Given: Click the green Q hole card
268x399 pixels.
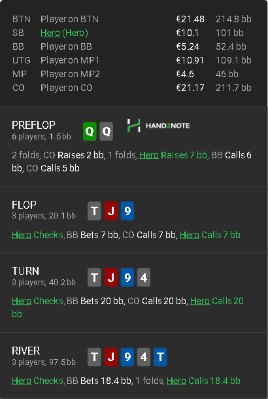Looking at the screenshot, I should 90,131.
